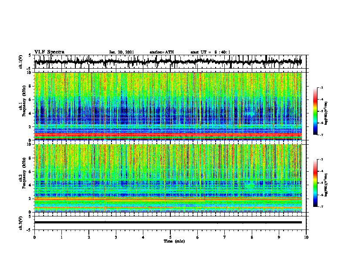Click the "-3" label on ch.1 color scale
The image size is (345, 266).
click(321, 87)
